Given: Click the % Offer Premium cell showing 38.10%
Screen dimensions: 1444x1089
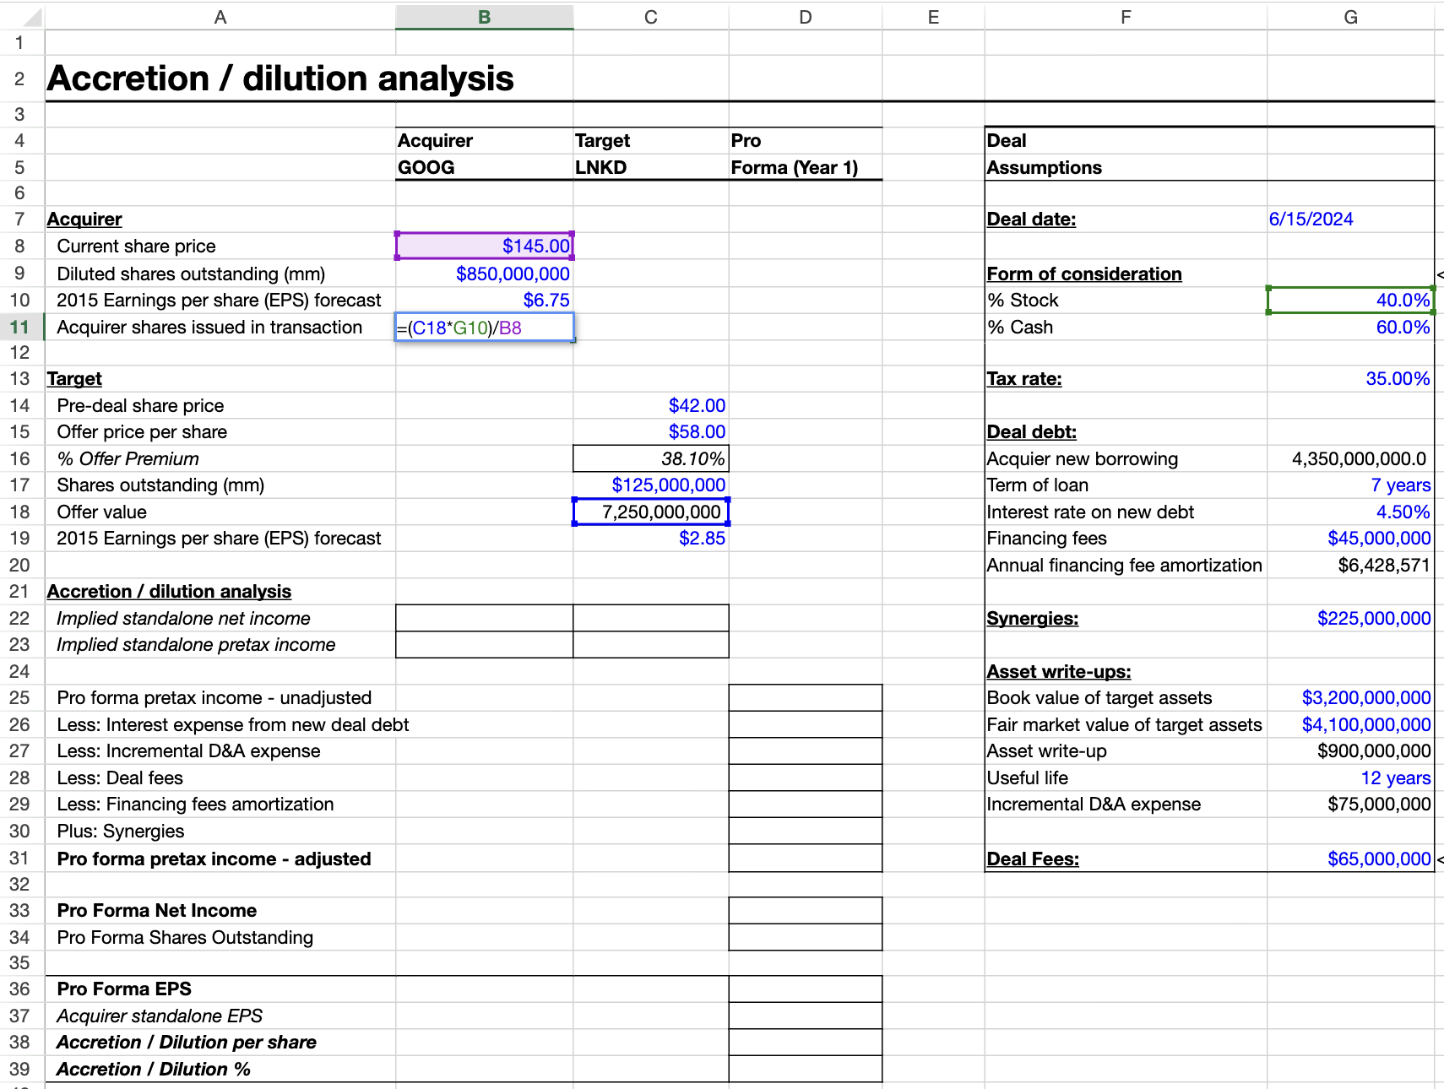Looking at the screenshot, I should click(x=650, y=458).
